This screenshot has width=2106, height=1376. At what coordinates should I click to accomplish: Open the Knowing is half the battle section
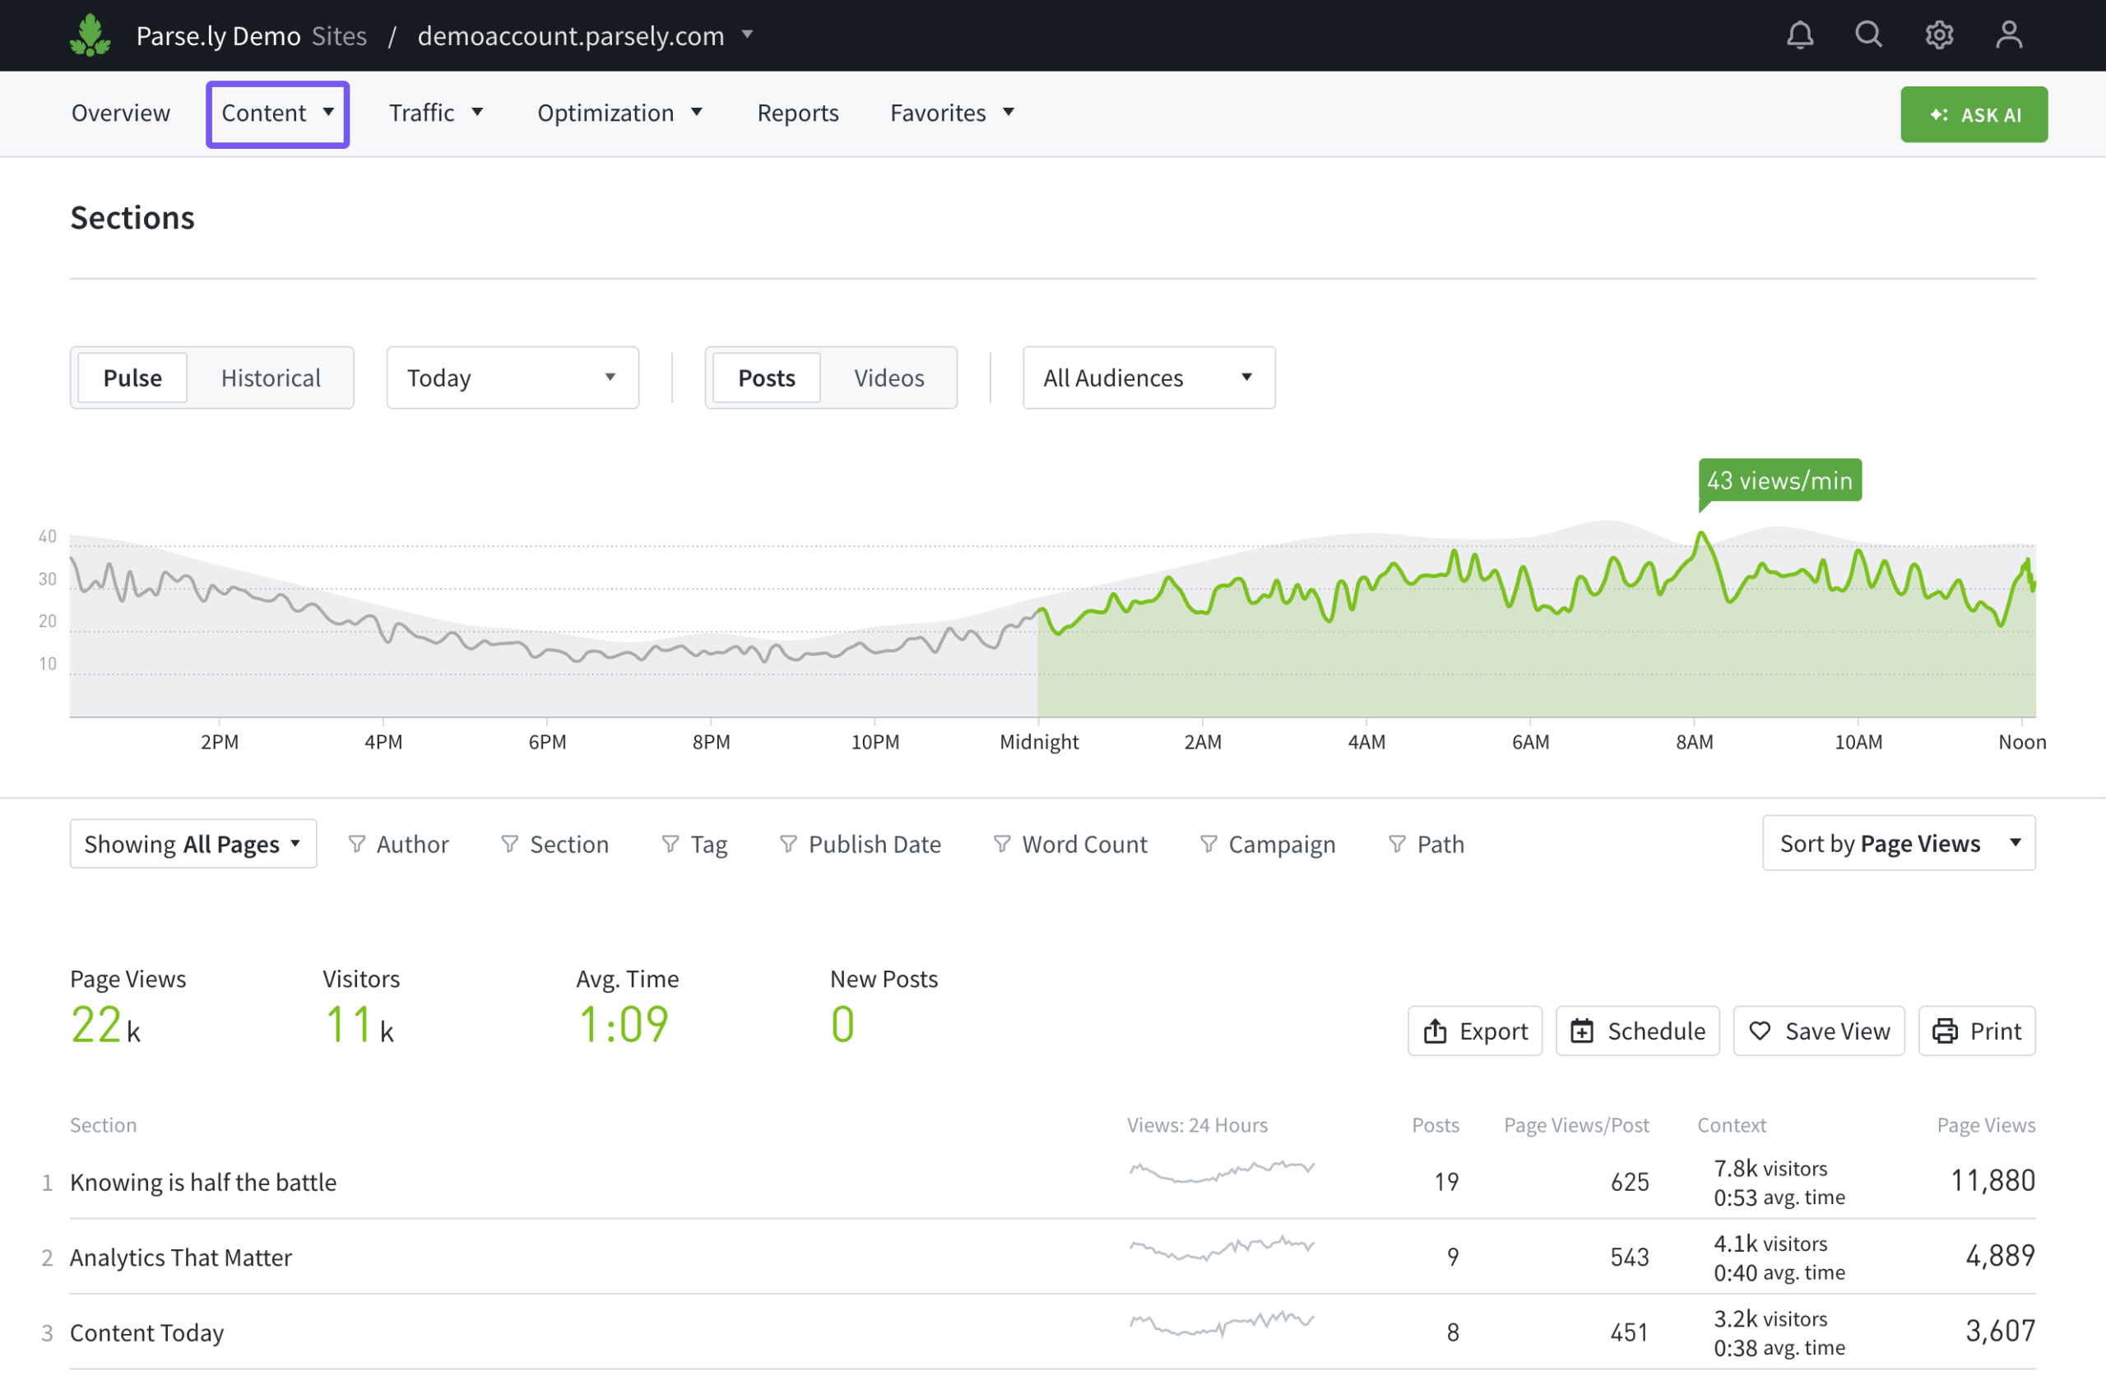coord(202,1182)
